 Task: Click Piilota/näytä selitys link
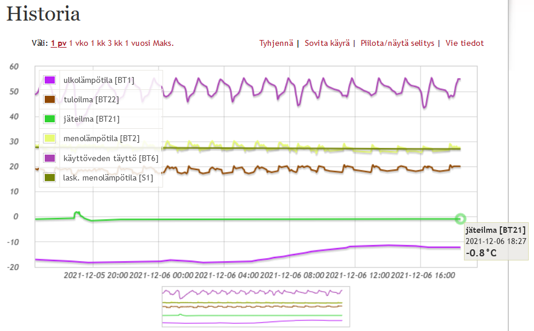[x=397, y=43]
